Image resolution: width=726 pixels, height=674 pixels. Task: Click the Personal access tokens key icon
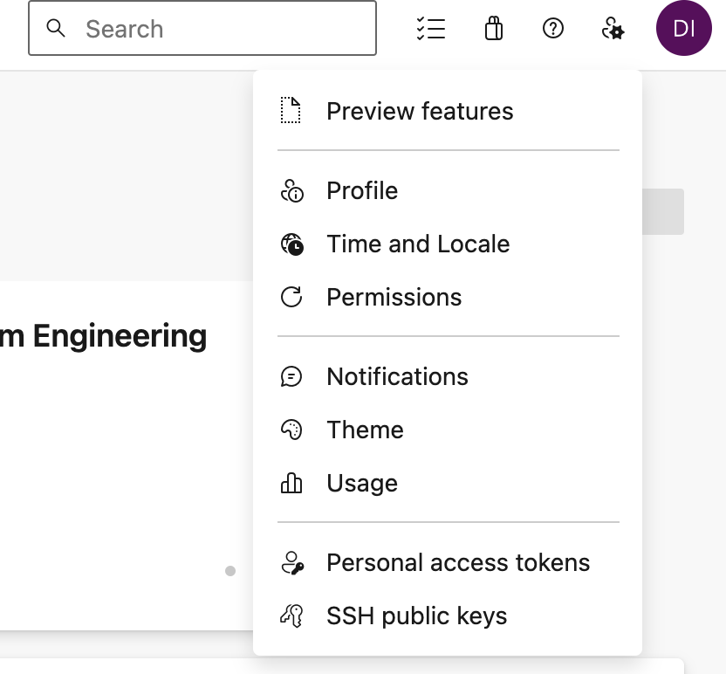click(292, 563)
